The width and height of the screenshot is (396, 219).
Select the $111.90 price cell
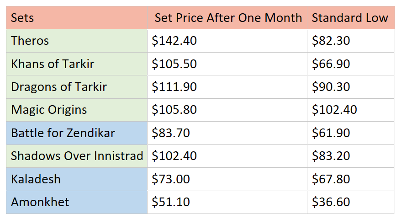pyautogui.click(x=227, y=87)
